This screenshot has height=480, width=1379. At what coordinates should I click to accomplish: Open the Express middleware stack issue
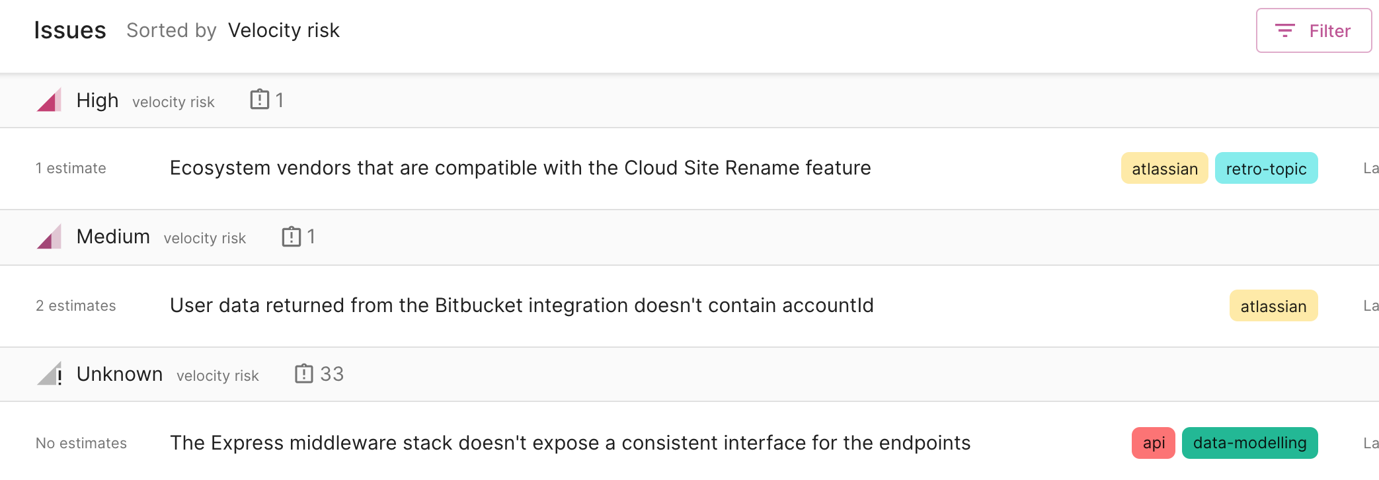pos(570,443)
